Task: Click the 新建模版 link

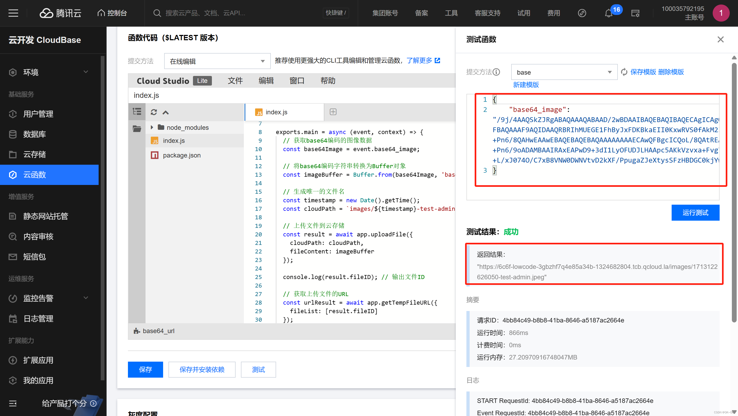Action: [526, 85]
